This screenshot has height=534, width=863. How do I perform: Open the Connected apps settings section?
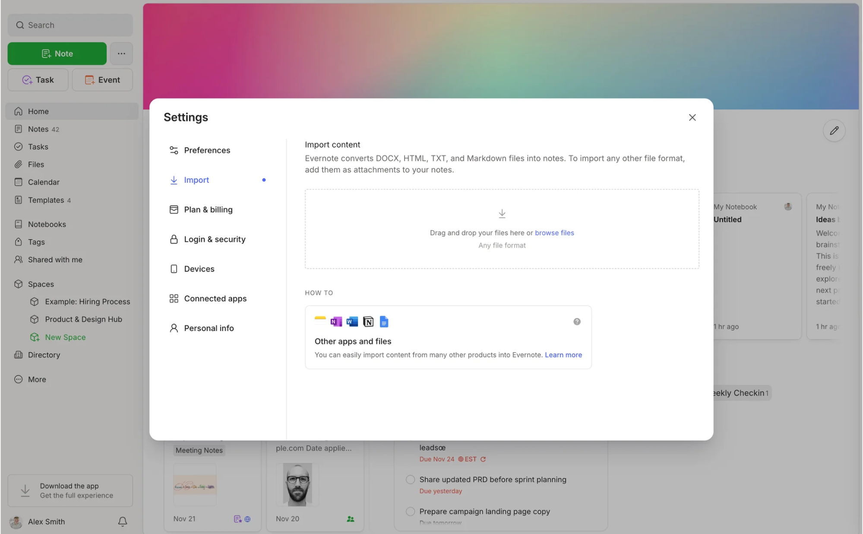click(215, 298)
